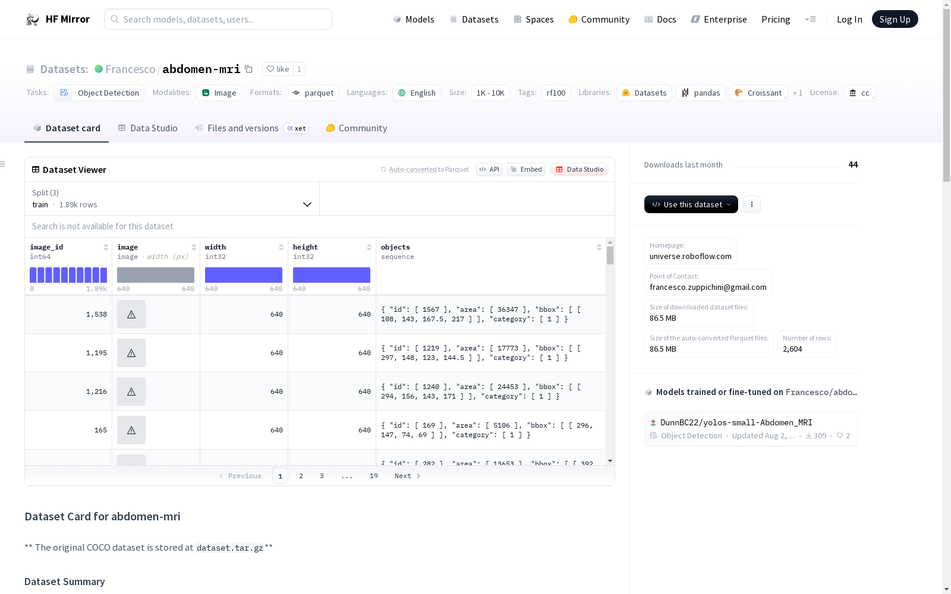Go to Models in the top navigation
This screenshot has height=594, width=951.
tap(414, 19)
